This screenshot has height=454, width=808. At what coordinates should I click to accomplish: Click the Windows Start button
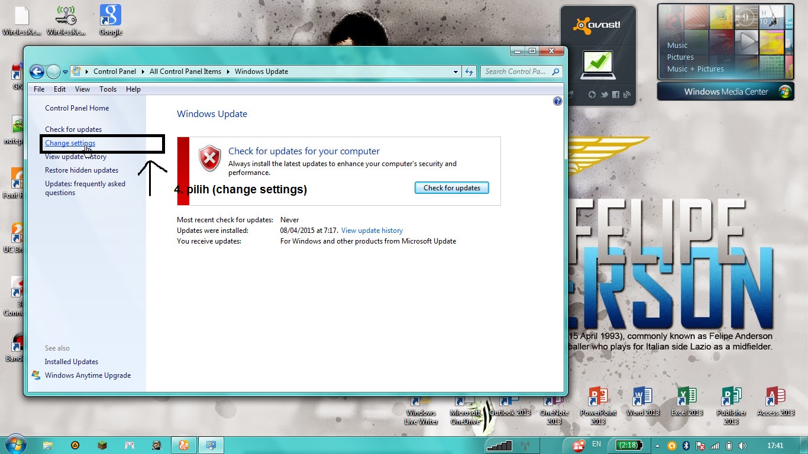(17, 445)
